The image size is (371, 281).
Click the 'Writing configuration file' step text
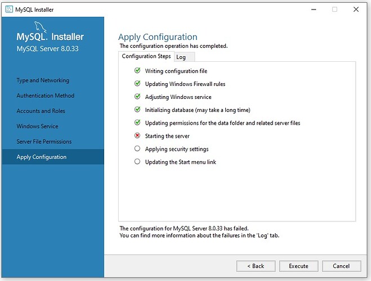point(176,71)
